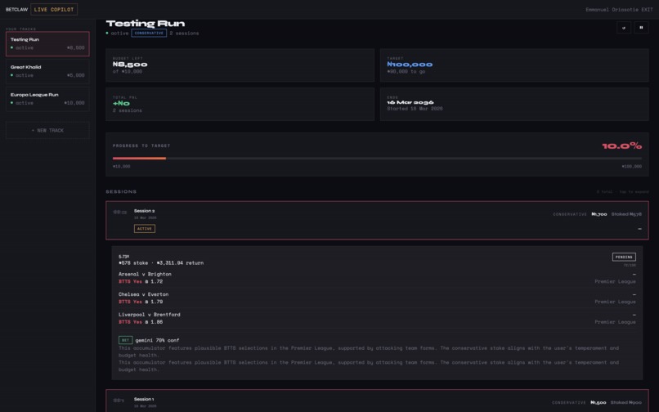Click the Session 1 ₦1,500 amount

(x=598, y=402)
